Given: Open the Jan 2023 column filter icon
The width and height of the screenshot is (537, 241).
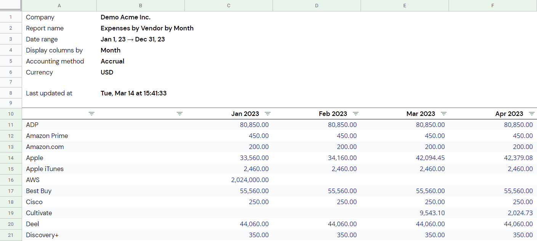Looking at the screenshot, I should [x=268, y=114].
